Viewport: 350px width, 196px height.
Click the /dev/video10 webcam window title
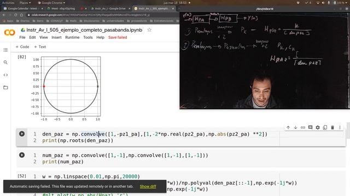[265, 9]
